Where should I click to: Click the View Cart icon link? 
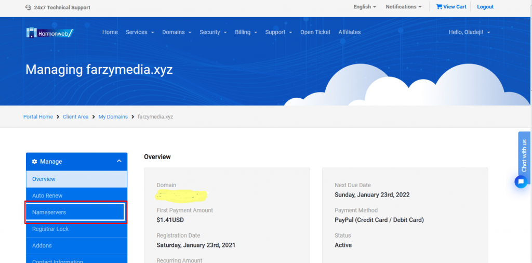[x=439, y=7]
